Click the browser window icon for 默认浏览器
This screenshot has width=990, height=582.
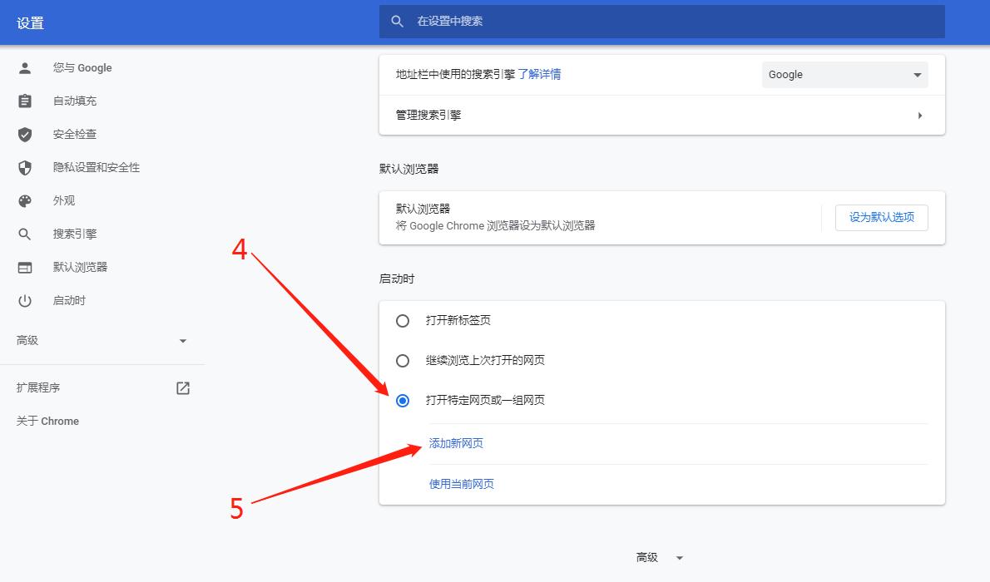(x=25, y=267)
